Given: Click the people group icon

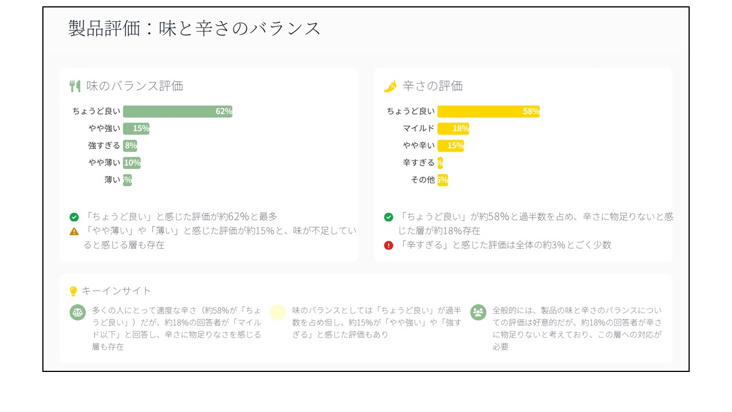Looking at the screenshot, I should [x=478, y=312].
